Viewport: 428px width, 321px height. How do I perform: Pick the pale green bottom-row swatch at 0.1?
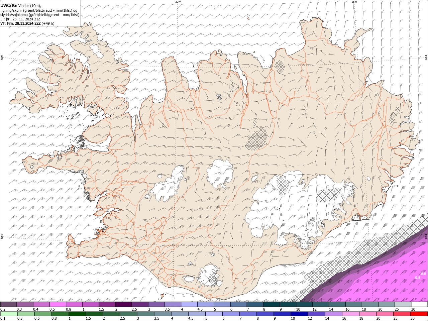click(9, 314)
